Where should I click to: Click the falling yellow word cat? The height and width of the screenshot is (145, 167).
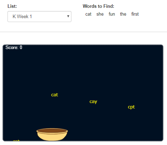click(55, 95)
